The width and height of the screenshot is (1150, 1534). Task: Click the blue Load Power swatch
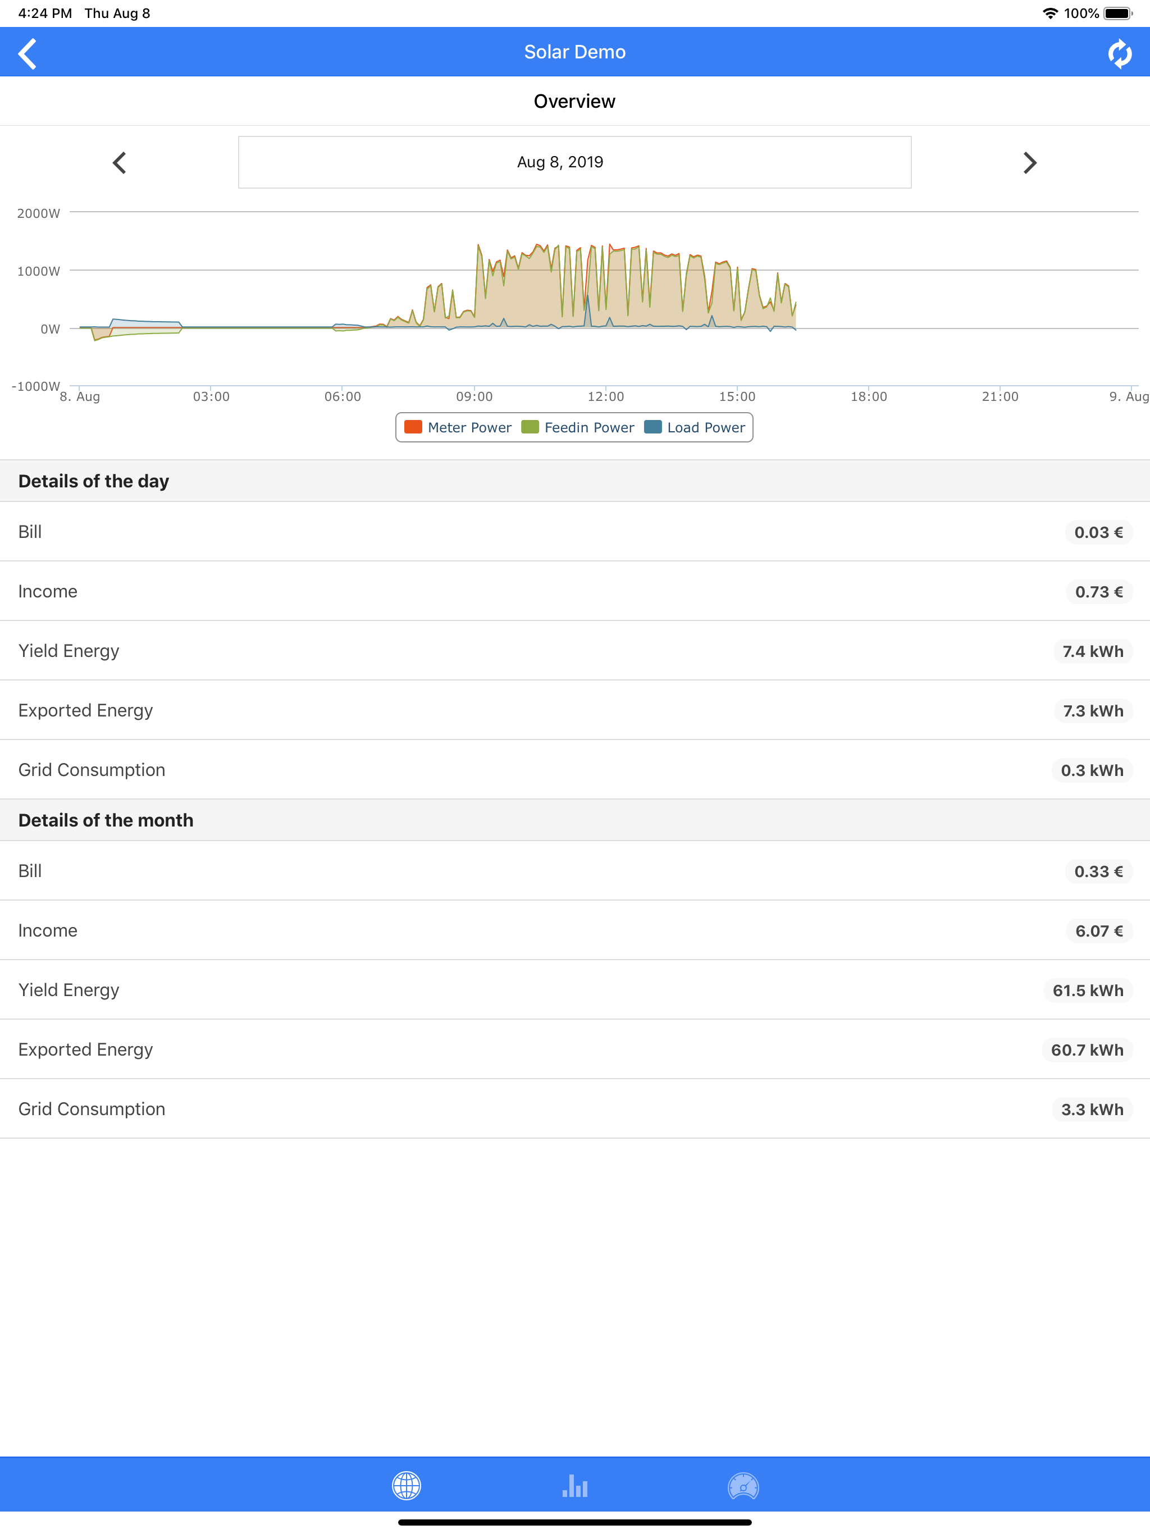tap(652, 427)
